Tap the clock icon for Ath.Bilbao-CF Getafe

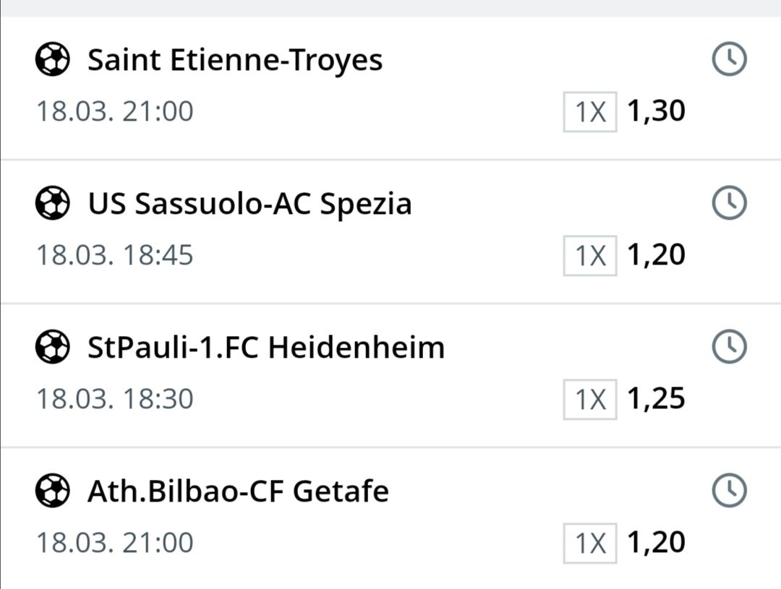[x=729, y=491]
